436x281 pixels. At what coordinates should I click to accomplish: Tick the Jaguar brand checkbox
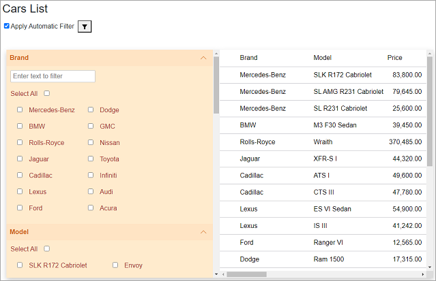click(20, 159)
